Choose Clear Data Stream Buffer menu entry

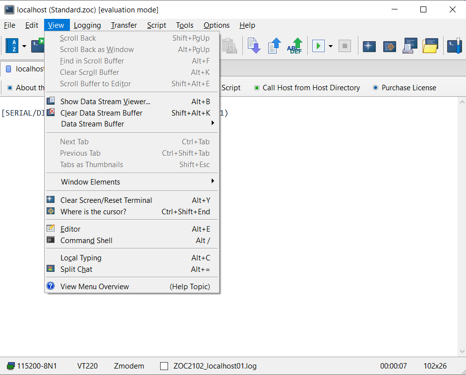point(132,113)
